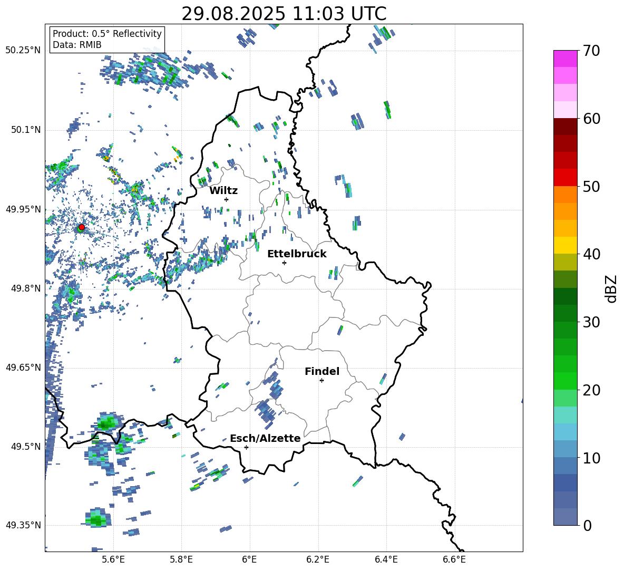Click the 5.8°E longitude label
The height and width of the screenshot is (570, 624).
pos(181,559)
